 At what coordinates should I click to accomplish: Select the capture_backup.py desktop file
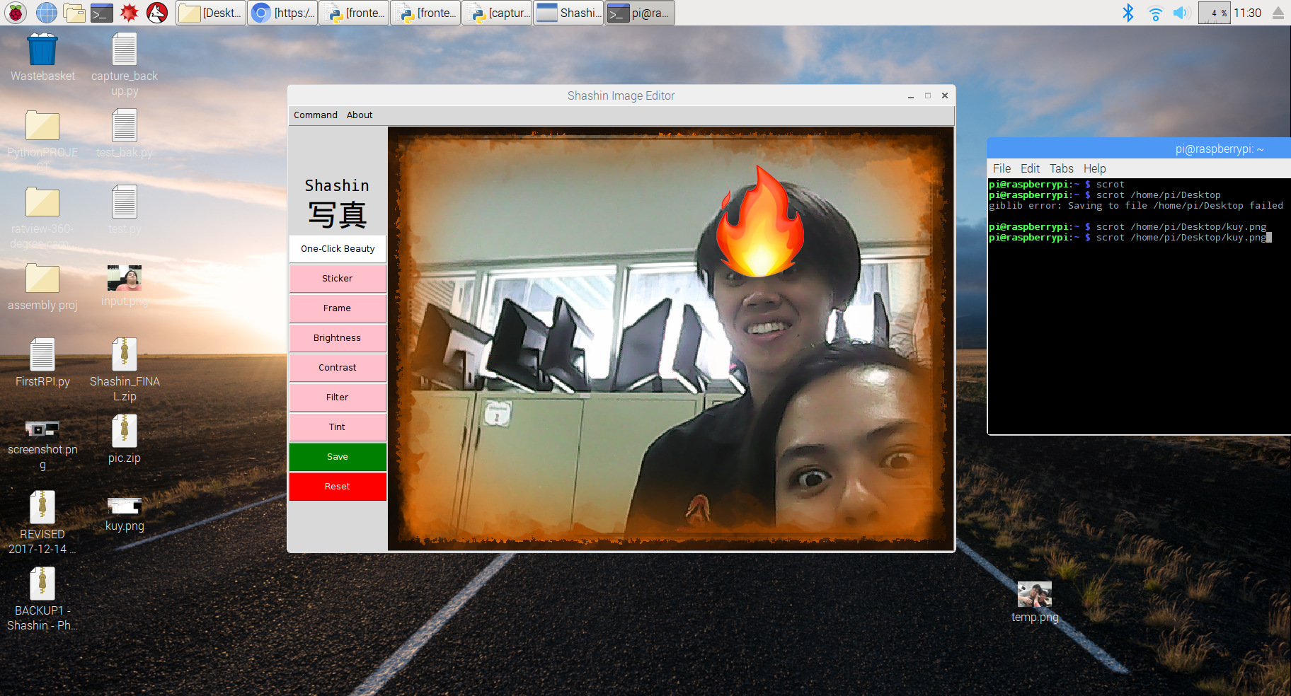pyautogui.click(x=125, y=64)
